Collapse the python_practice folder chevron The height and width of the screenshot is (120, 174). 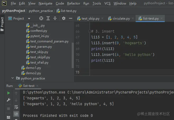(12, 78)
